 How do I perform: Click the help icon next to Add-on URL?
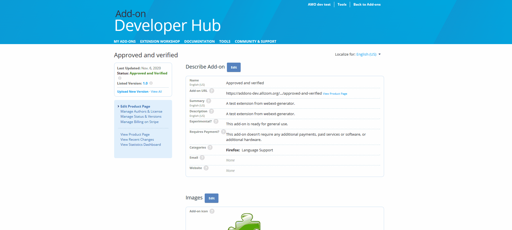coord(212,91)
